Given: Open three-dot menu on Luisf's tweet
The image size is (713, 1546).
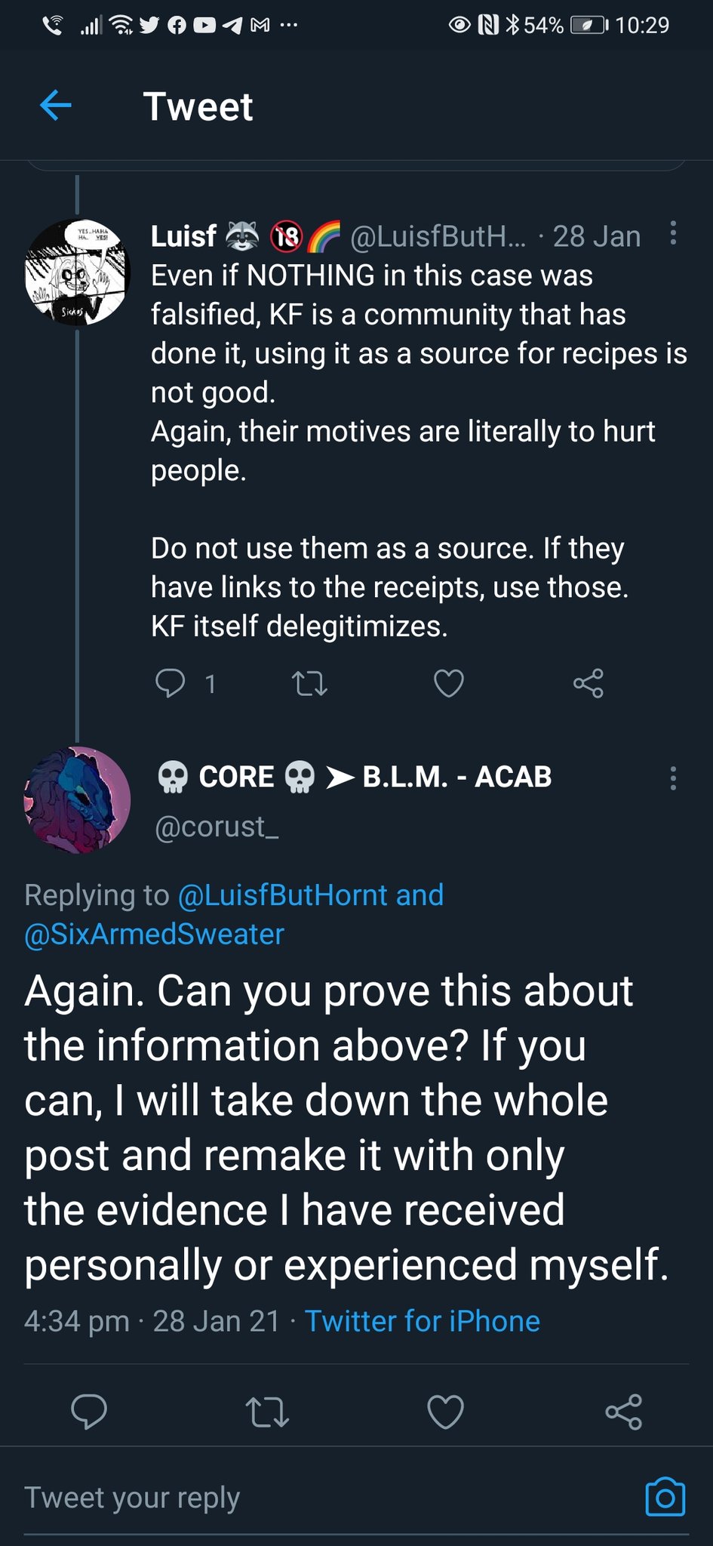Looking at the screenshot, I should pyautogui.click(x=673, y=233).
